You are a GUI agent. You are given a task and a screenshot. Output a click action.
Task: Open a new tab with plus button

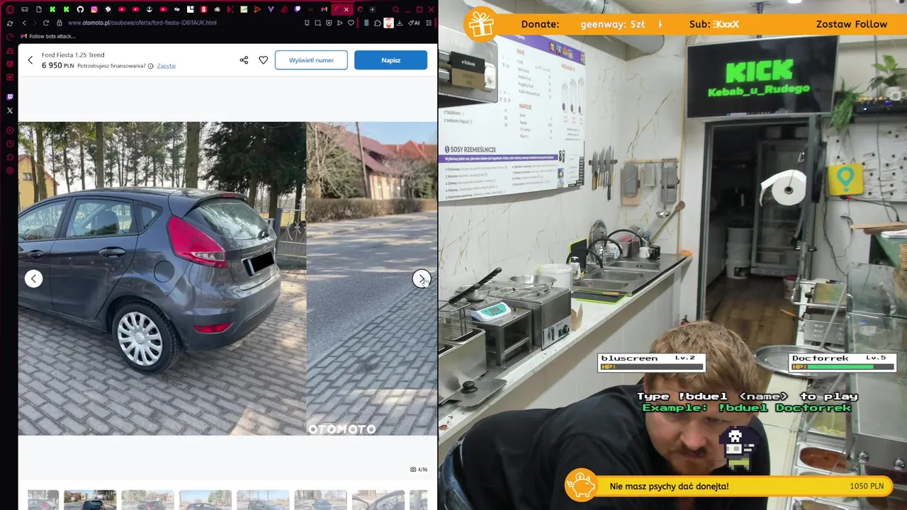click(372, 9)
